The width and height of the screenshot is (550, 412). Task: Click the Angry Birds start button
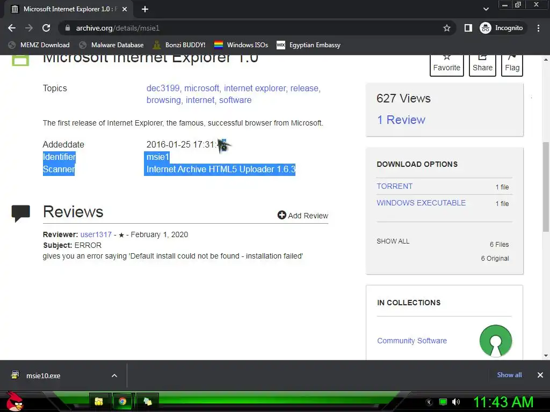[15, 401]
